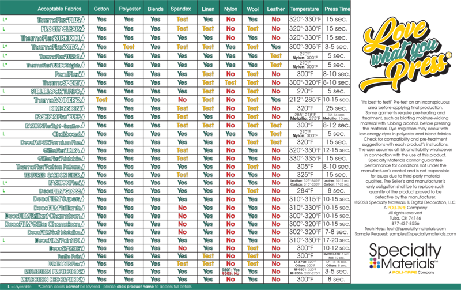Open SUBLIBLOCK TURBO product details

(58, 92)
